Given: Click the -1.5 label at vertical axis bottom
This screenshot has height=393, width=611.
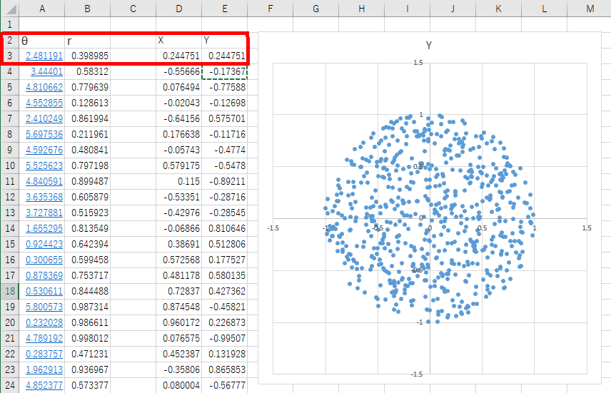Looking at the screenshot, I should (418, 374).
